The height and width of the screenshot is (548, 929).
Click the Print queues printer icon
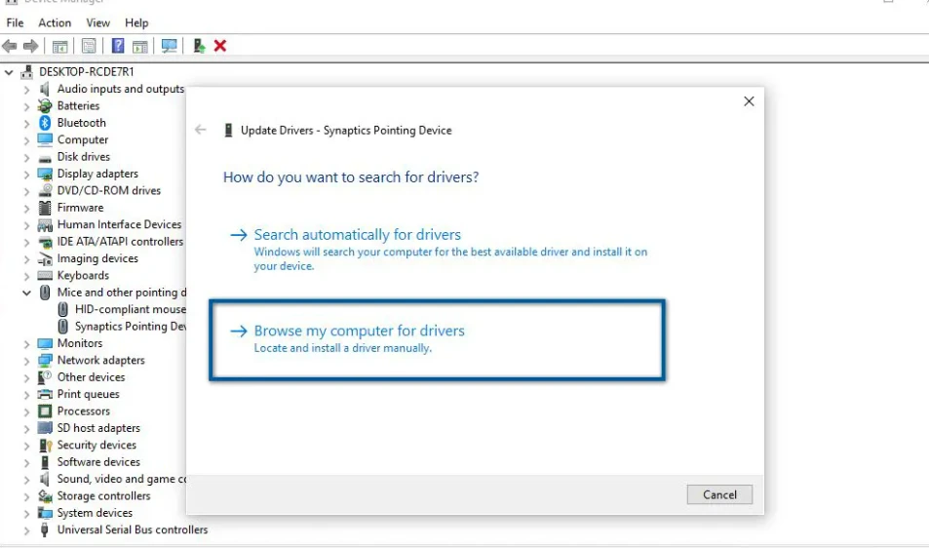coord(45,395)
